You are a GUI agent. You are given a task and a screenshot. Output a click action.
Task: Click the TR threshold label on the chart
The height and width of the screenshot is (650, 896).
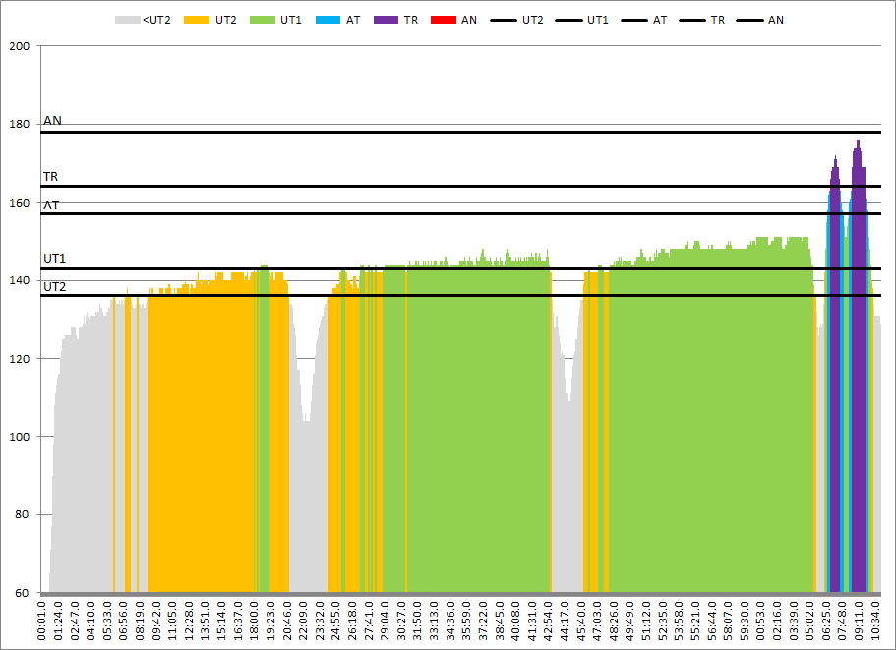point(50,177)
